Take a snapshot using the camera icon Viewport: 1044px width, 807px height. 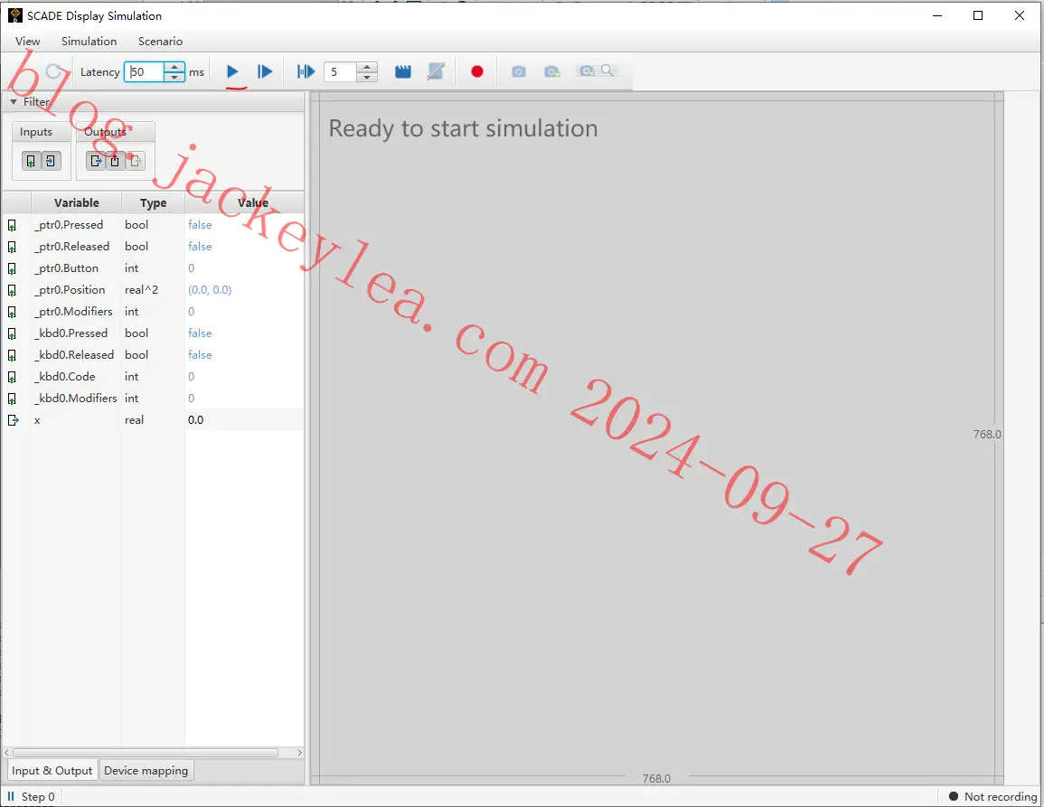pyautogui.click(x=519, y=70)
